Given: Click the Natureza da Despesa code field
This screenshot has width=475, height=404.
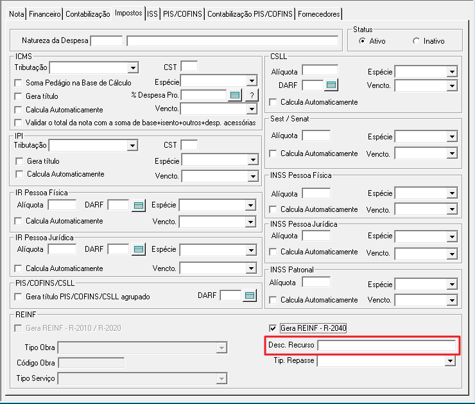Looking at the screenshot, I should (x=107, y=41).
